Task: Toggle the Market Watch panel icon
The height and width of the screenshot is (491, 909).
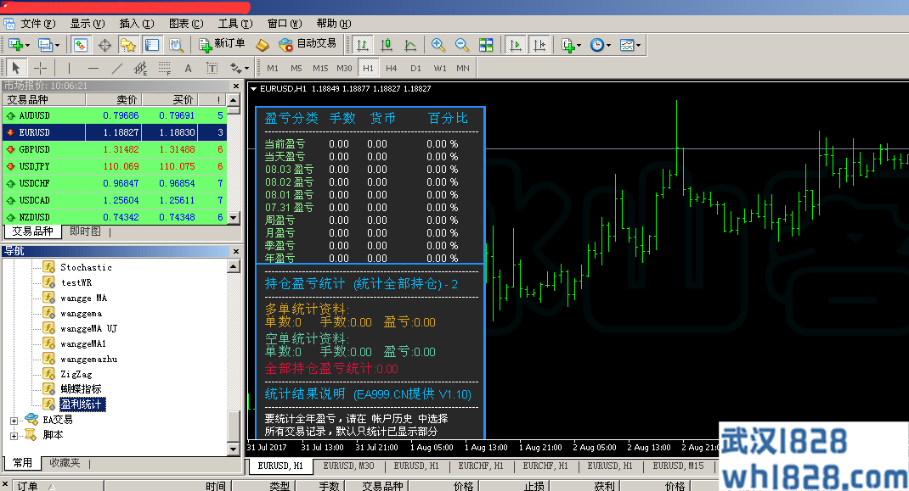Action: coord(81,44)
